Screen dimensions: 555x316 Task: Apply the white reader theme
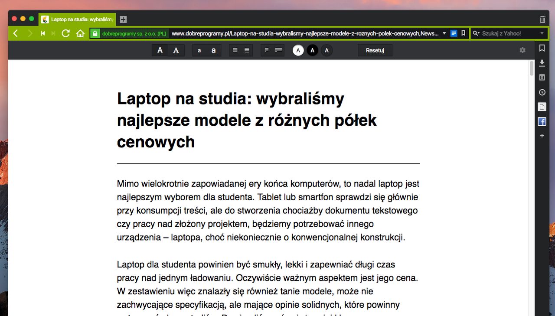coord(298,50)
